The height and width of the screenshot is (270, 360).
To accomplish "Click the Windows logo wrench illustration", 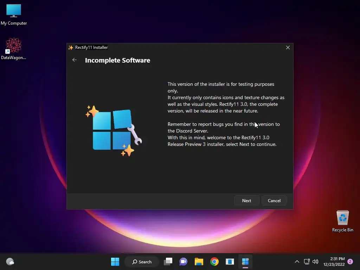I will point(114,130).
